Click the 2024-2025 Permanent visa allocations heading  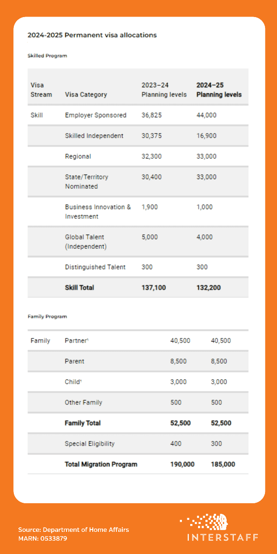click(x=92, y=35)
